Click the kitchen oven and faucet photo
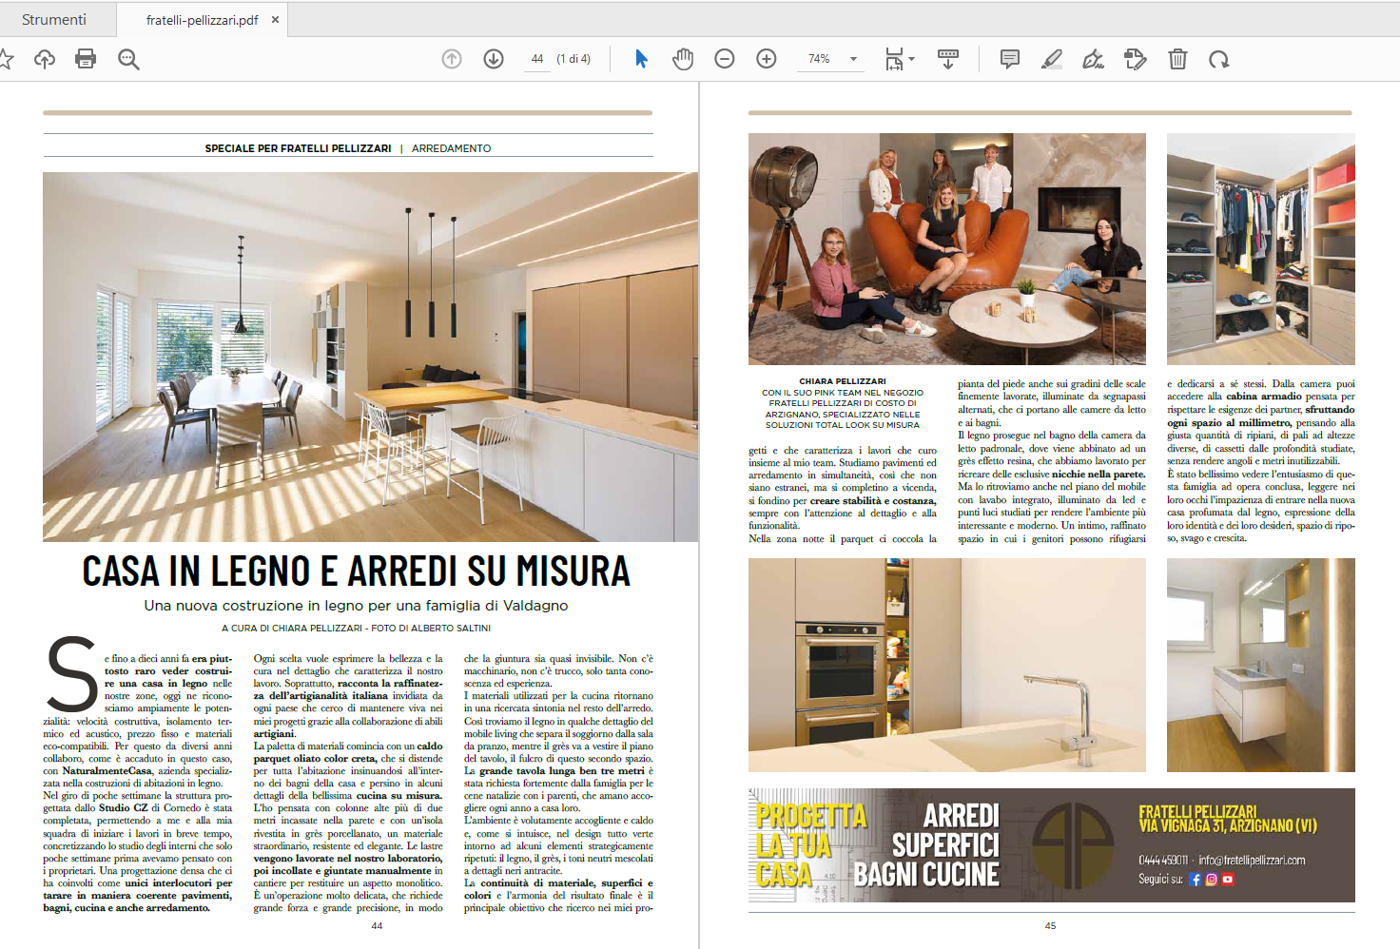1400x949 pixels. [x=947, y=666]
